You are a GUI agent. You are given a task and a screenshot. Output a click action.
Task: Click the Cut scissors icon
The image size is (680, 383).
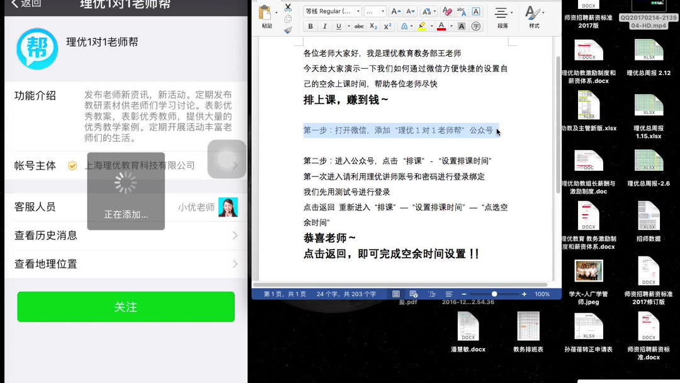coord(288,8)
